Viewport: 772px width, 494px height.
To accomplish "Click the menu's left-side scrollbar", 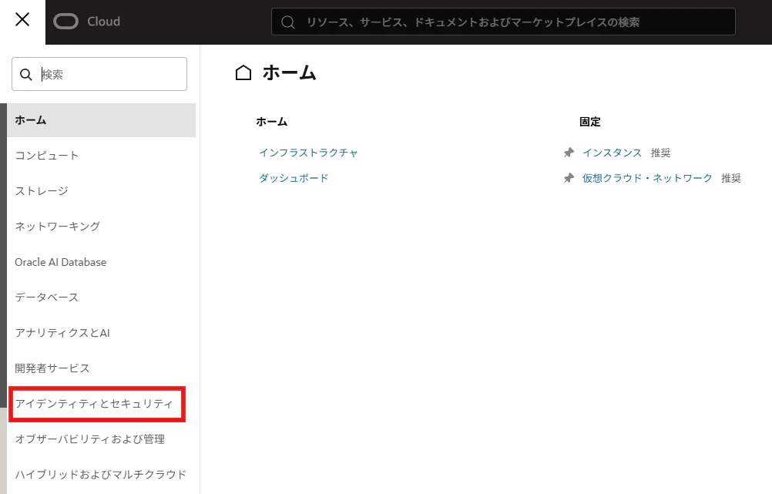I will 3,256.
